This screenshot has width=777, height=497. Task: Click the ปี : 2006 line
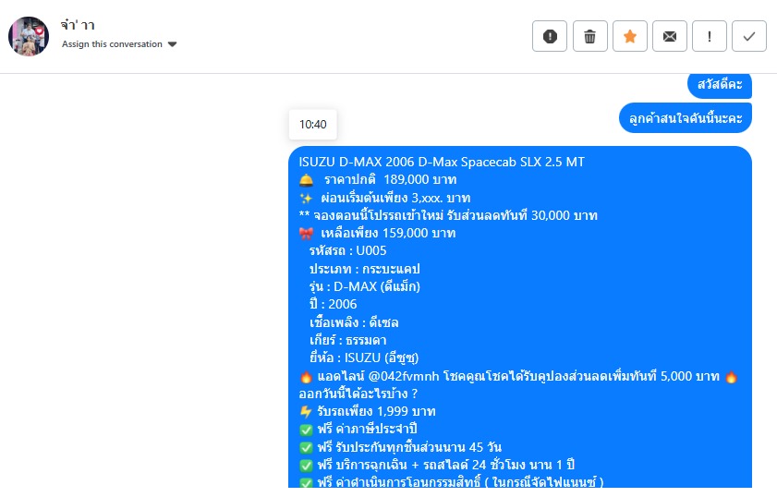tap(333, 304)
